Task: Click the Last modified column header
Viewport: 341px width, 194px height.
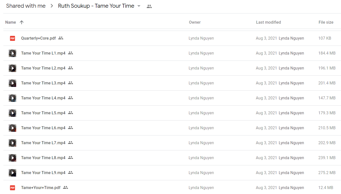Action: [268, 22]
